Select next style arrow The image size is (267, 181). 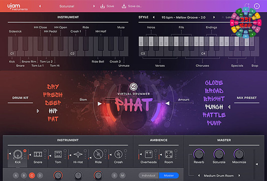click(x=214, y=17)
